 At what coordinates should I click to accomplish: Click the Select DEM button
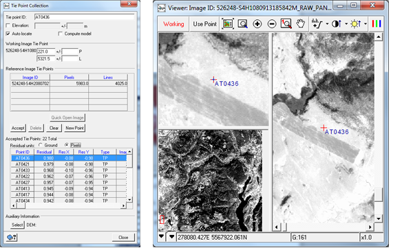tap(17, 225)
